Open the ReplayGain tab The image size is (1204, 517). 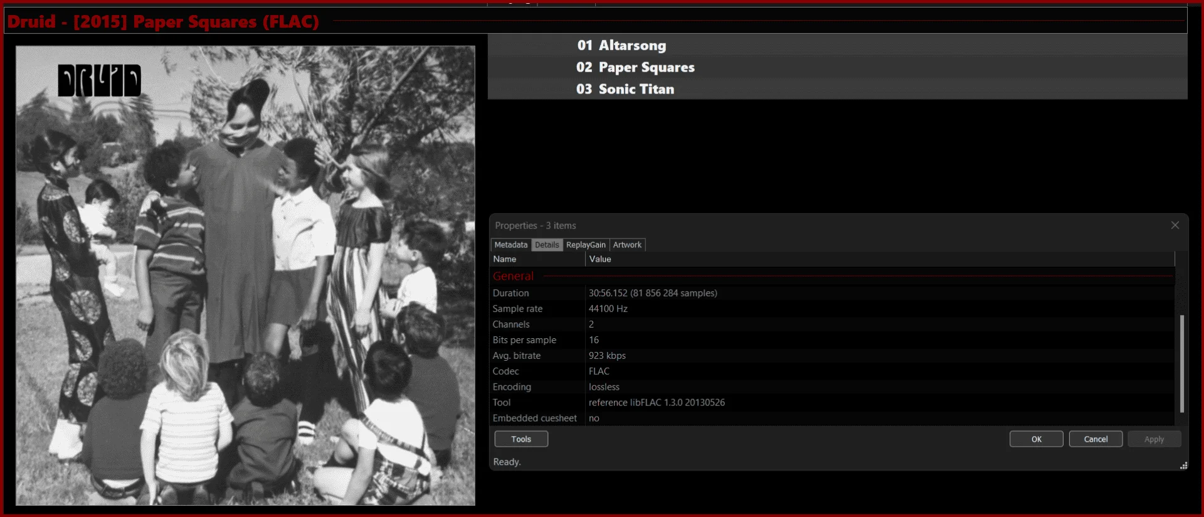(586, 245)
